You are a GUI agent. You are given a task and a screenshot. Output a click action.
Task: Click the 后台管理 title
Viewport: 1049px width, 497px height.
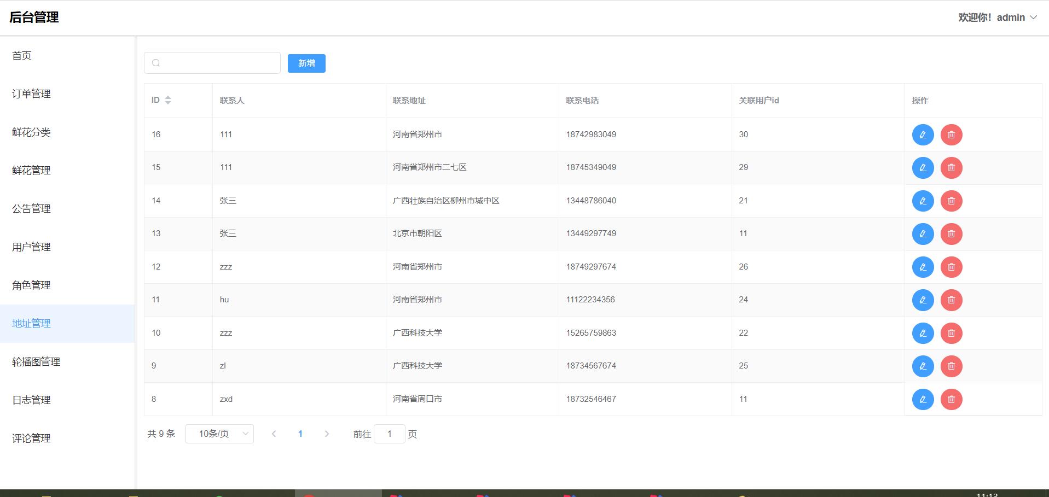34,17
